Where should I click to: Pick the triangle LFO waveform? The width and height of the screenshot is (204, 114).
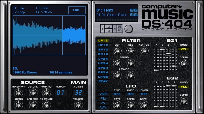[103, 103]
